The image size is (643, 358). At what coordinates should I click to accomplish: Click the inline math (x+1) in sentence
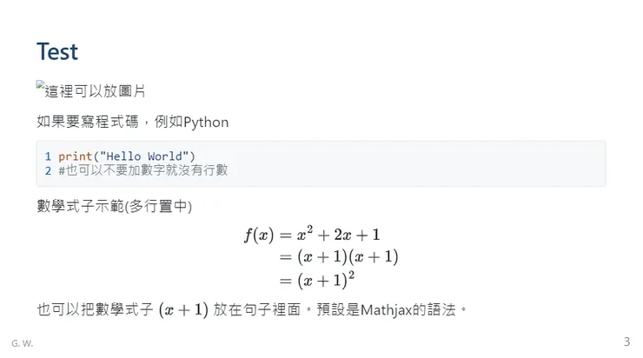pos(183,309)
